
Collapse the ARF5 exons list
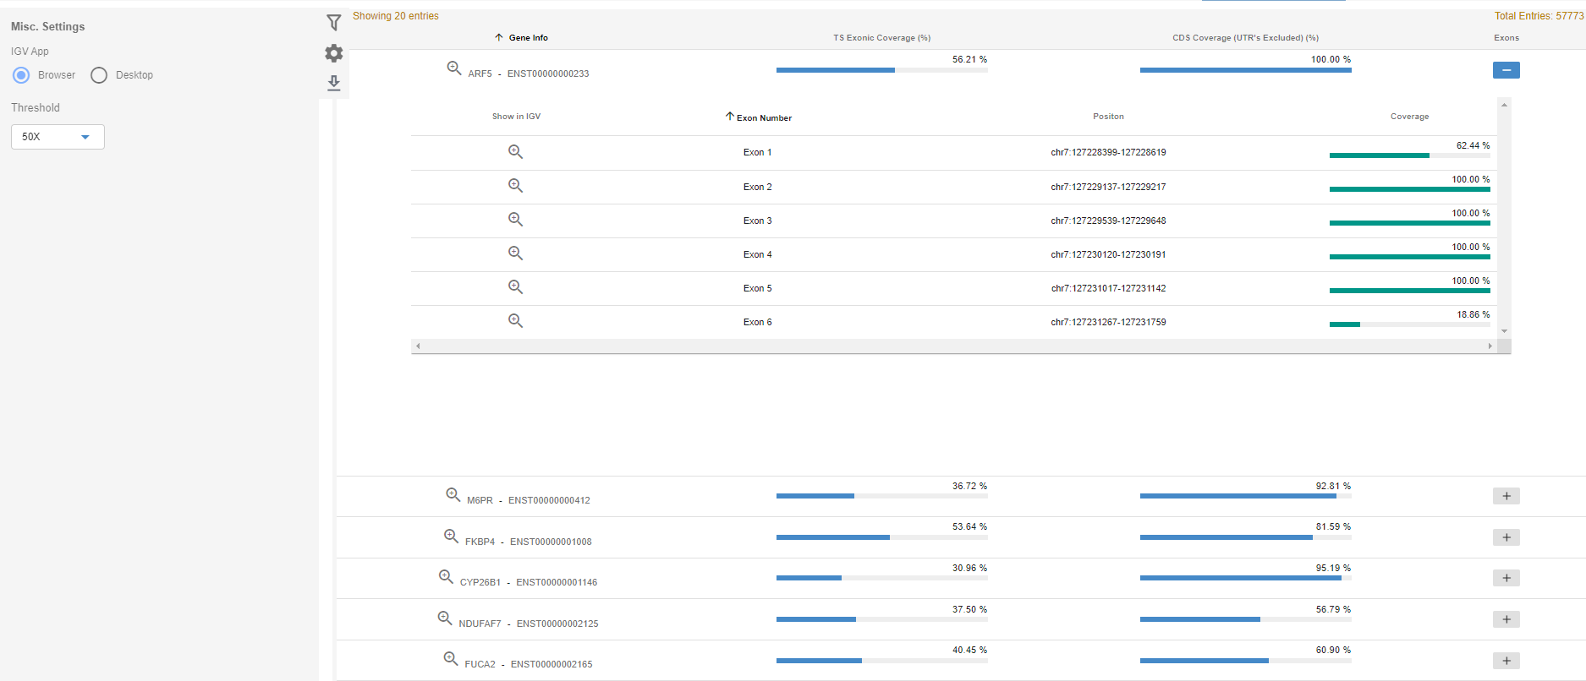click(x=1506, y=70)
